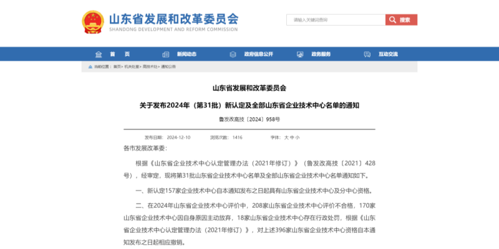The height and width of the screenshot is (249, 499).
Task: Click the SHANDONG DEVELOPMENT AND REFORM COMMISSION subtitle
Action: coord(173,29)
